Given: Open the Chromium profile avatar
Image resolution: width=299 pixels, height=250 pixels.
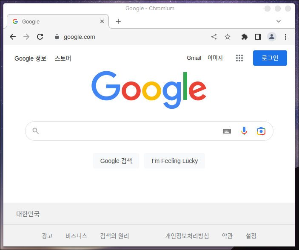Looking at the screenshot, I should (271, 37).
